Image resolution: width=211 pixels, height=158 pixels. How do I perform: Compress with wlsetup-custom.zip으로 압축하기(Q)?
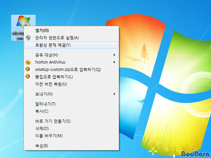(x=71, y=70)
